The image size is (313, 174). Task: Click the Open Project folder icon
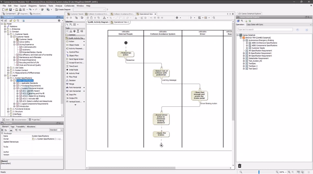coord(7,9)
